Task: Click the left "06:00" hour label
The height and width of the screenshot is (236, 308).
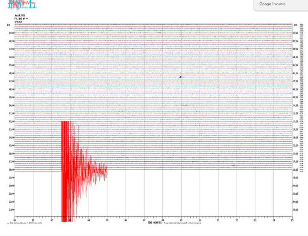Action: point(11,74)
